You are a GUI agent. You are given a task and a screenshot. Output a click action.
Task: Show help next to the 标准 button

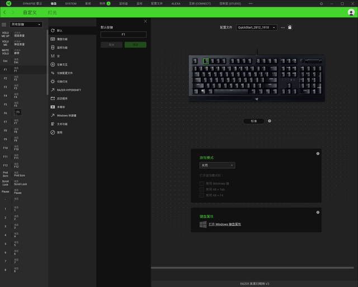coord(270,121)
